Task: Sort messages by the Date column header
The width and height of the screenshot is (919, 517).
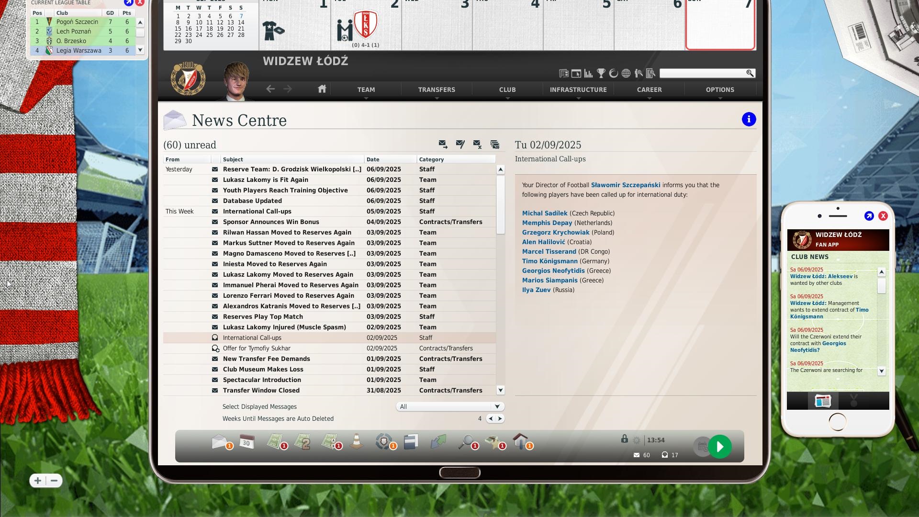Action: click(x=391, y=159)
